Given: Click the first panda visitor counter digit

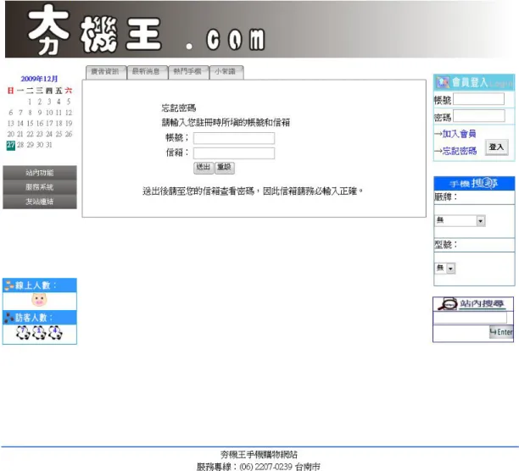Looking at the screenshot, I should [x=23, y=333].
